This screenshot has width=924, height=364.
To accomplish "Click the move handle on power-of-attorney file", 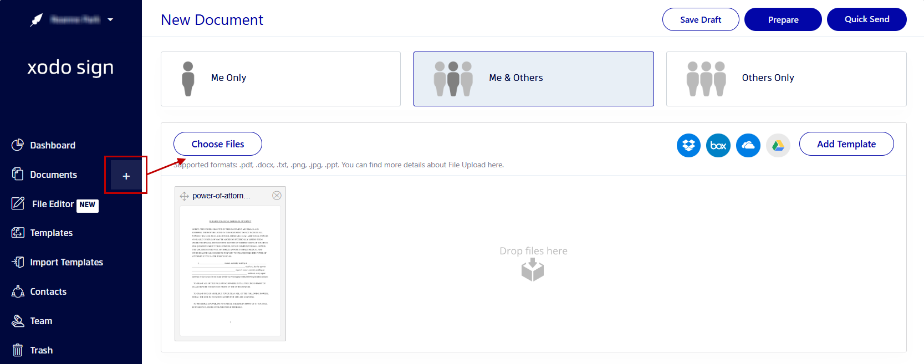I will [185, 196].
